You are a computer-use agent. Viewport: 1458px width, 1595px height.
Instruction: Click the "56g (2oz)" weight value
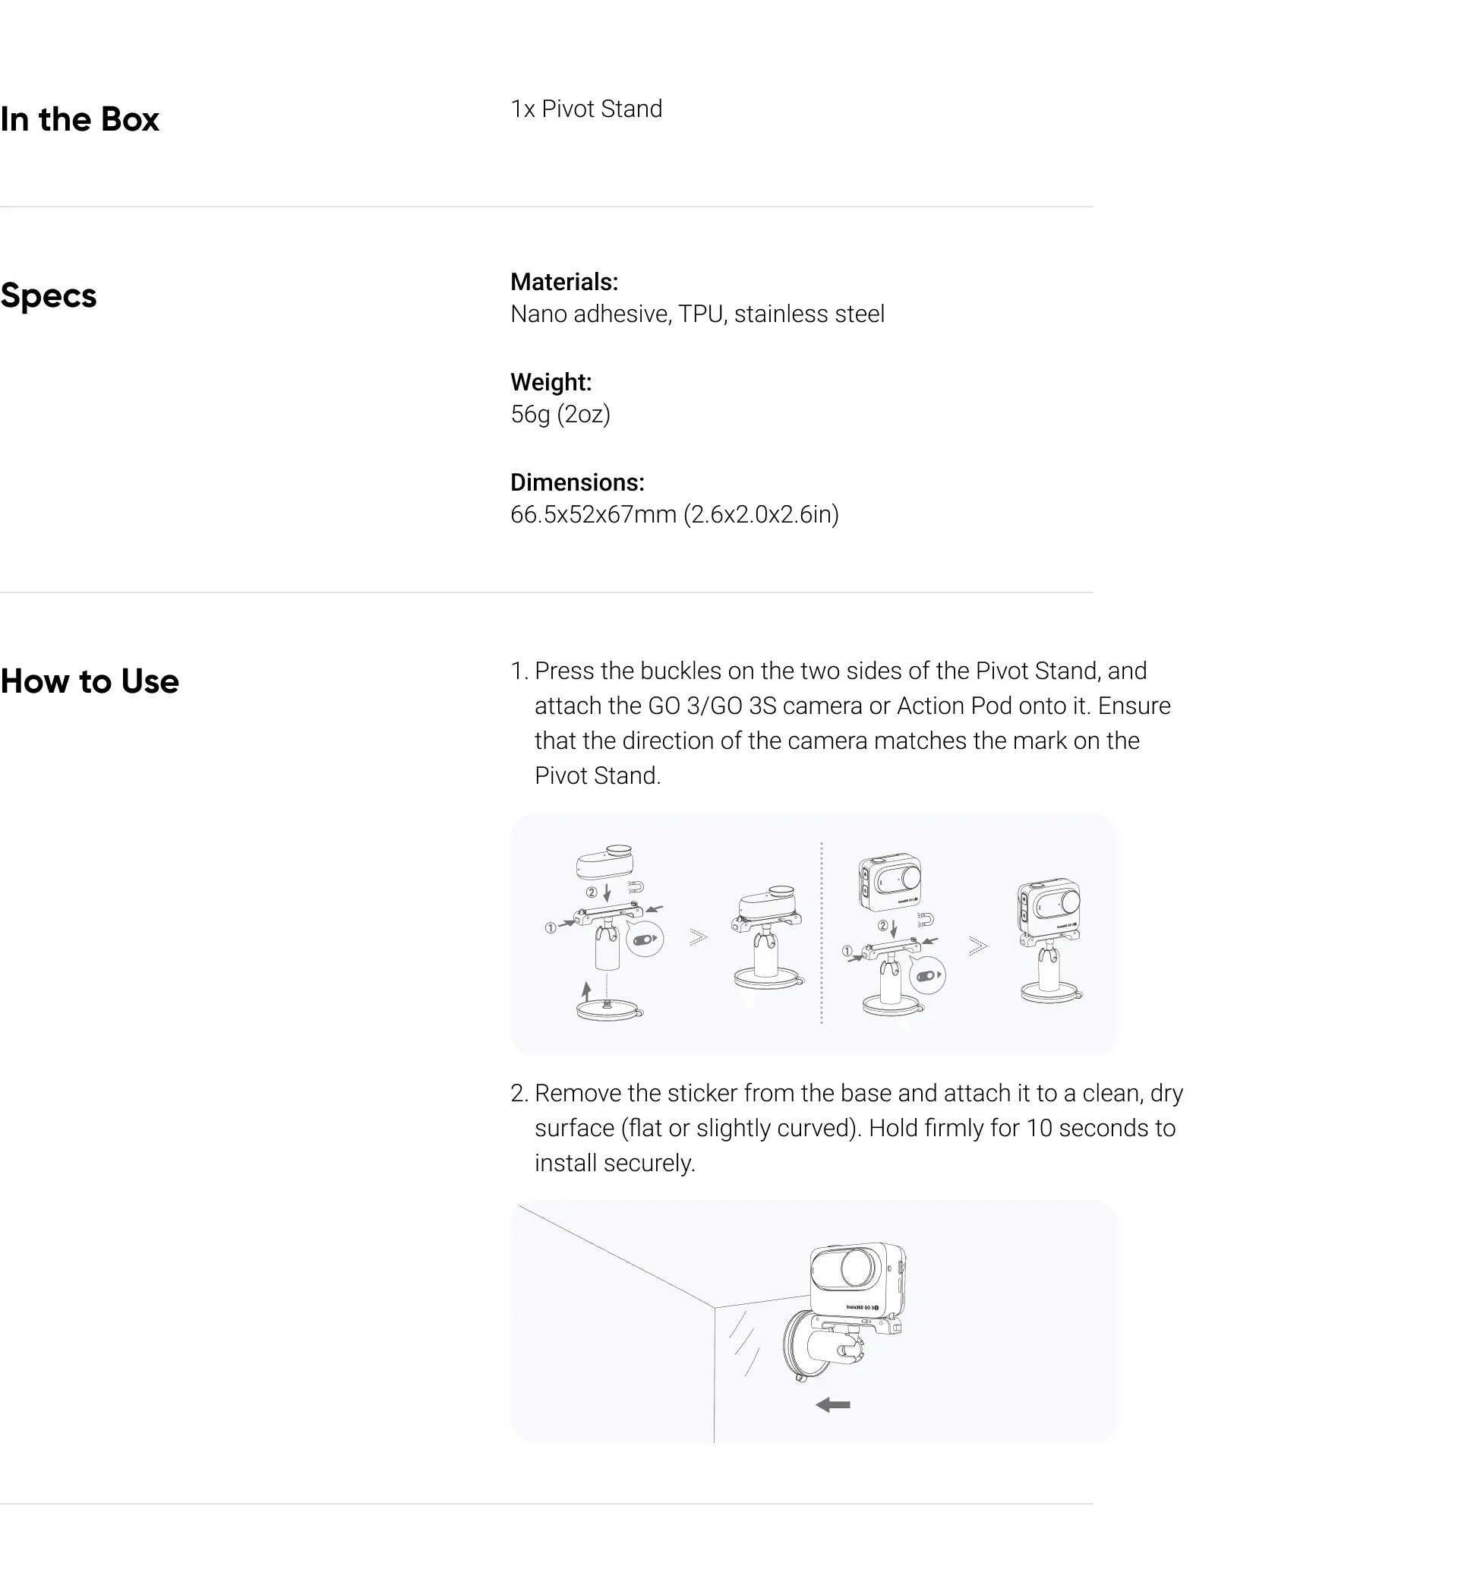(560, 414)
